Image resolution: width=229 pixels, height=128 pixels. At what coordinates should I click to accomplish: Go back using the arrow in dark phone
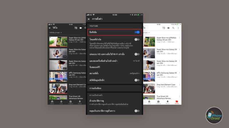(50, 28)
